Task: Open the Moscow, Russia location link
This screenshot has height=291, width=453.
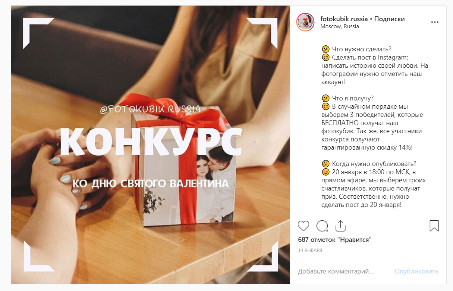Action: tap(340, 26)
